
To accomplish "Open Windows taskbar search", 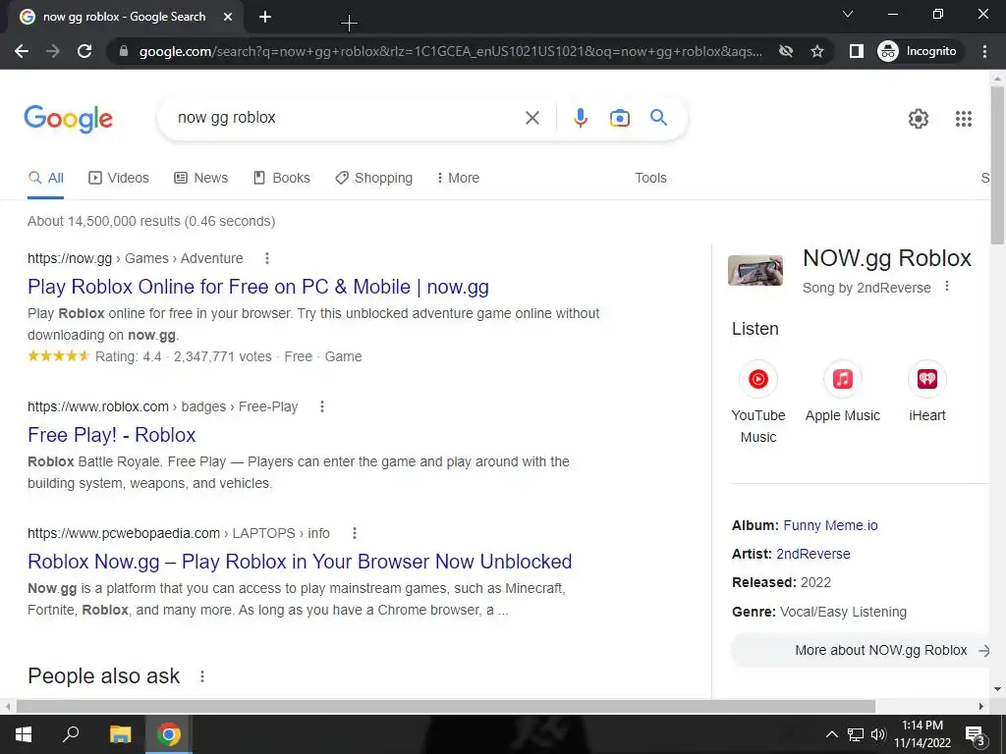I will click(71, 734).
